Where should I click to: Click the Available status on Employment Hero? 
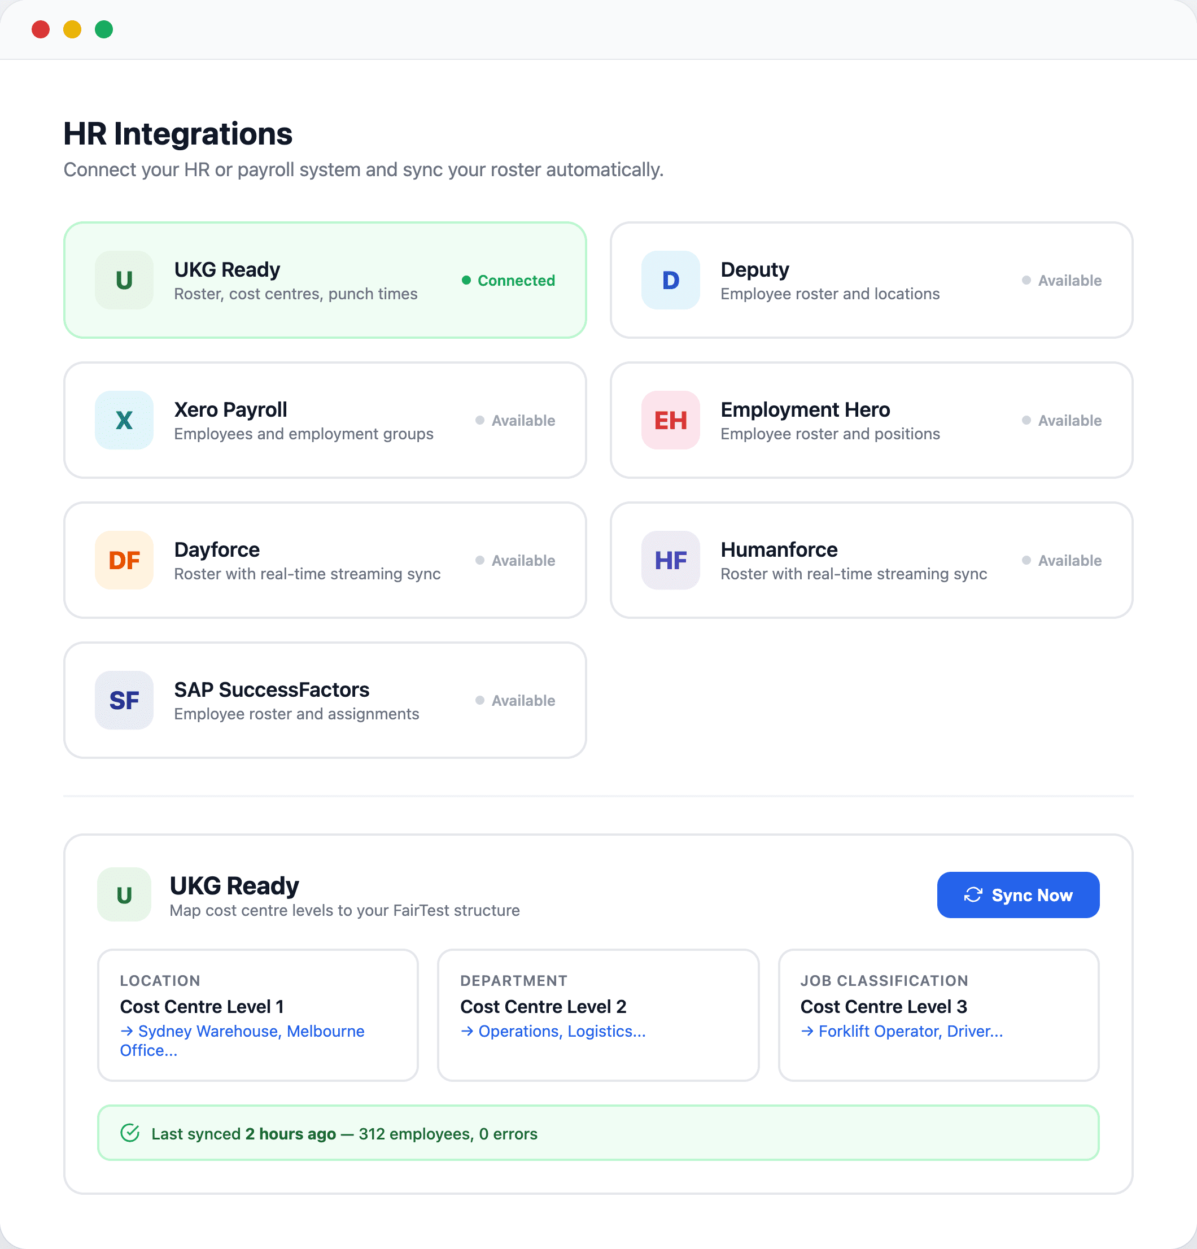click(1062, 421)
